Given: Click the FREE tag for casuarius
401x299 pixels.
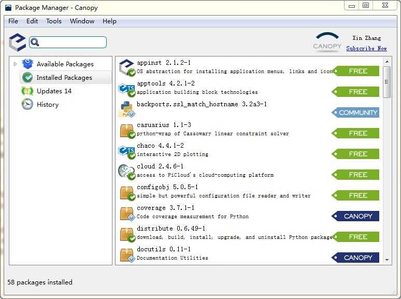Looking at the screenshot, I should click(x=355, y=133).
